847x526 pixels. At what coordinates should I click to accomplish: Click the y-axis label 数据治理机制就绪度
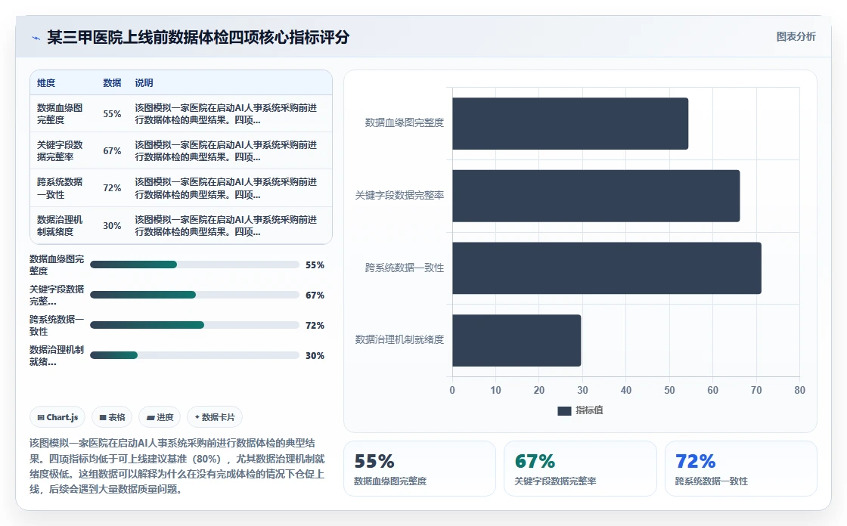point(399,339)
